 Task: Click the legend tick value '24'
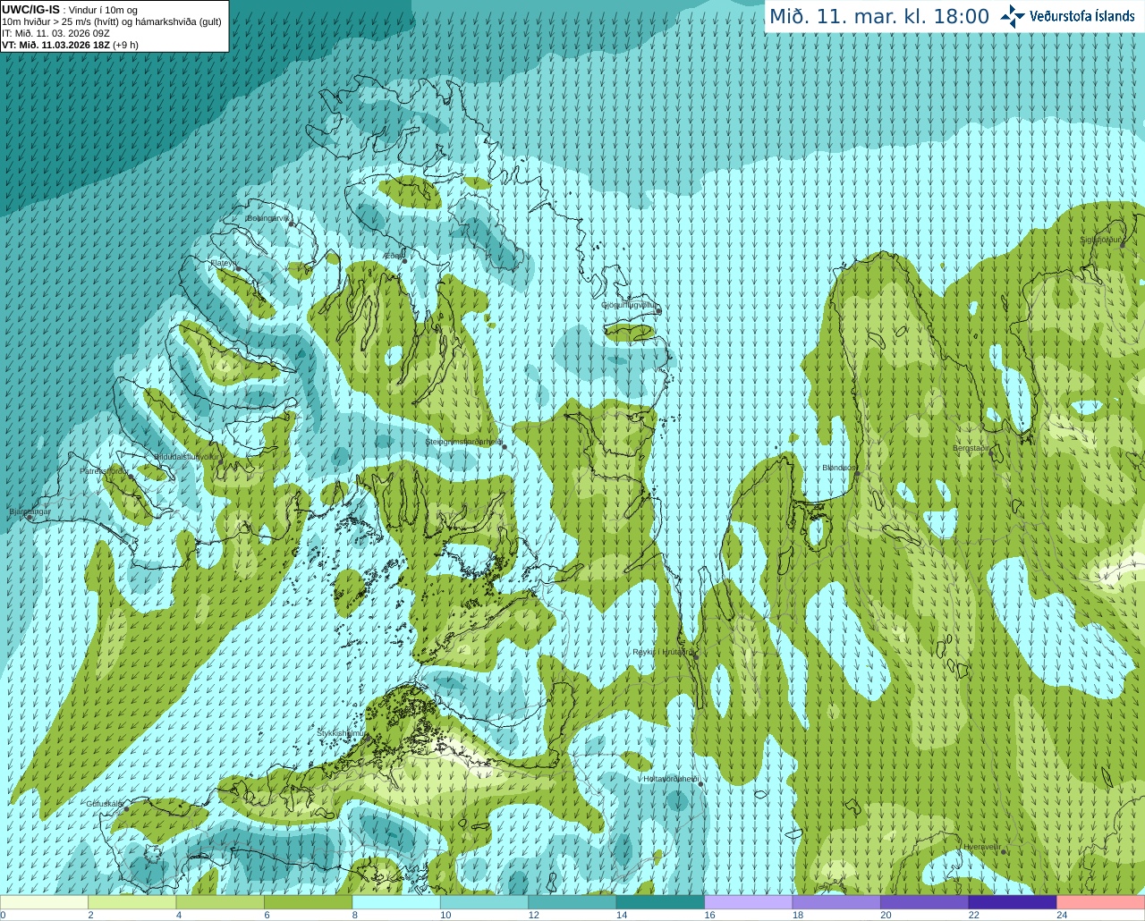pos(1062,915)
